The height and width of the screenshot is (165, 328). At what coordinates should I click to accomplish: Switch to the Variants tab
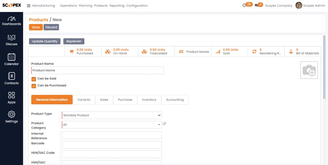84,100
